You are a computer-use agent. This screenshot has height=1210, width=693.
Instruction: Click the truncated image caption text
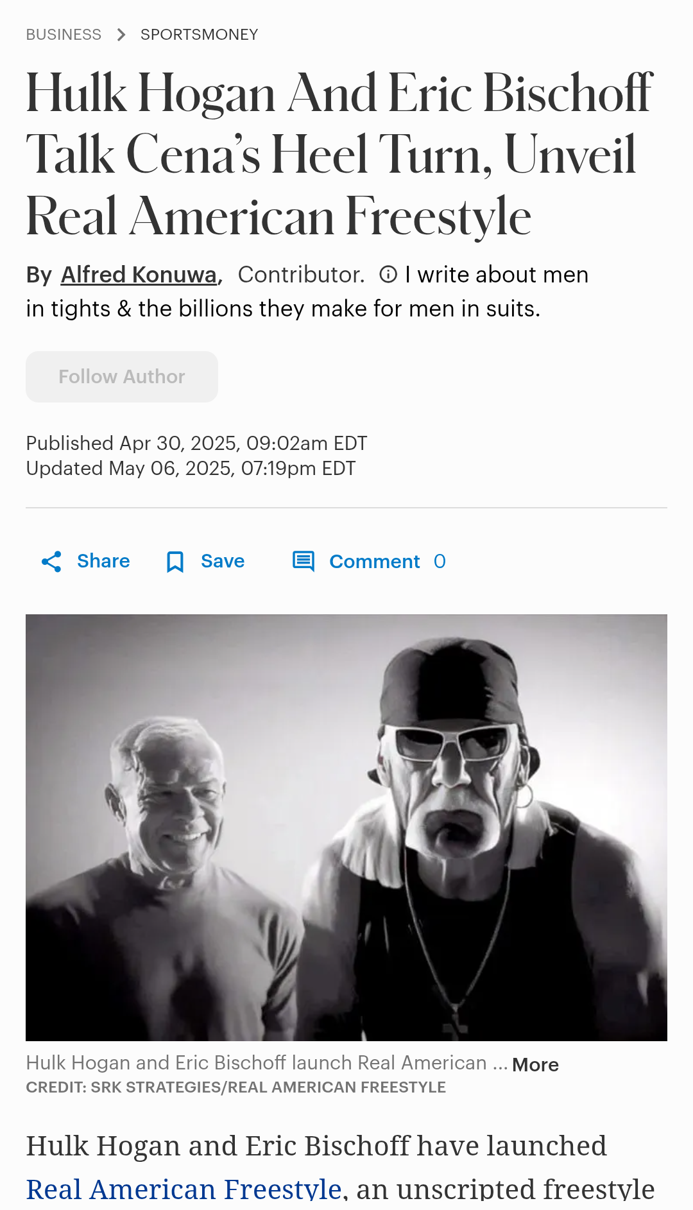(x=257, y=1063)
